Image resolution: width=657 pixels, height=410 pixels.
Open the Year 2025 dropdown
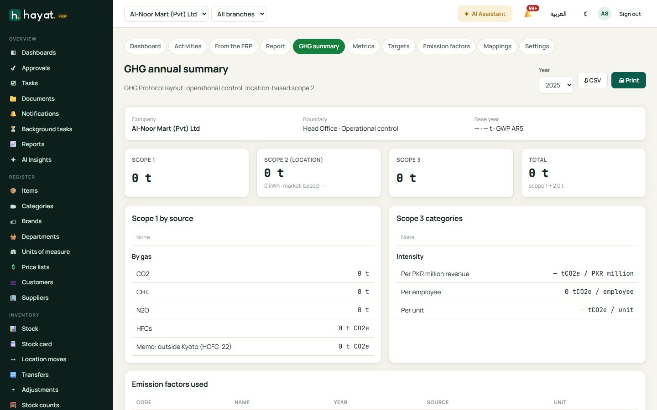pyautogui.click(x=556, y=85)
